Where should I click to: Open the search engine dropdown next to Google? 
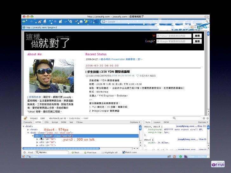[x=106, y=22]
